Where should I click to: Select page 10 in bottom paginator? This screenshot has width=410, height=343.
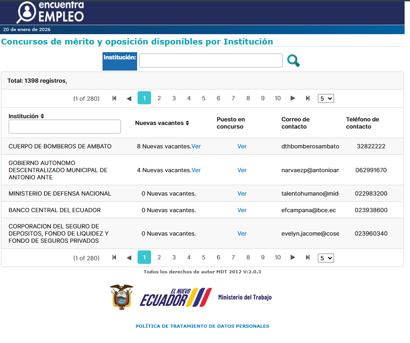[x=277, y=258]
